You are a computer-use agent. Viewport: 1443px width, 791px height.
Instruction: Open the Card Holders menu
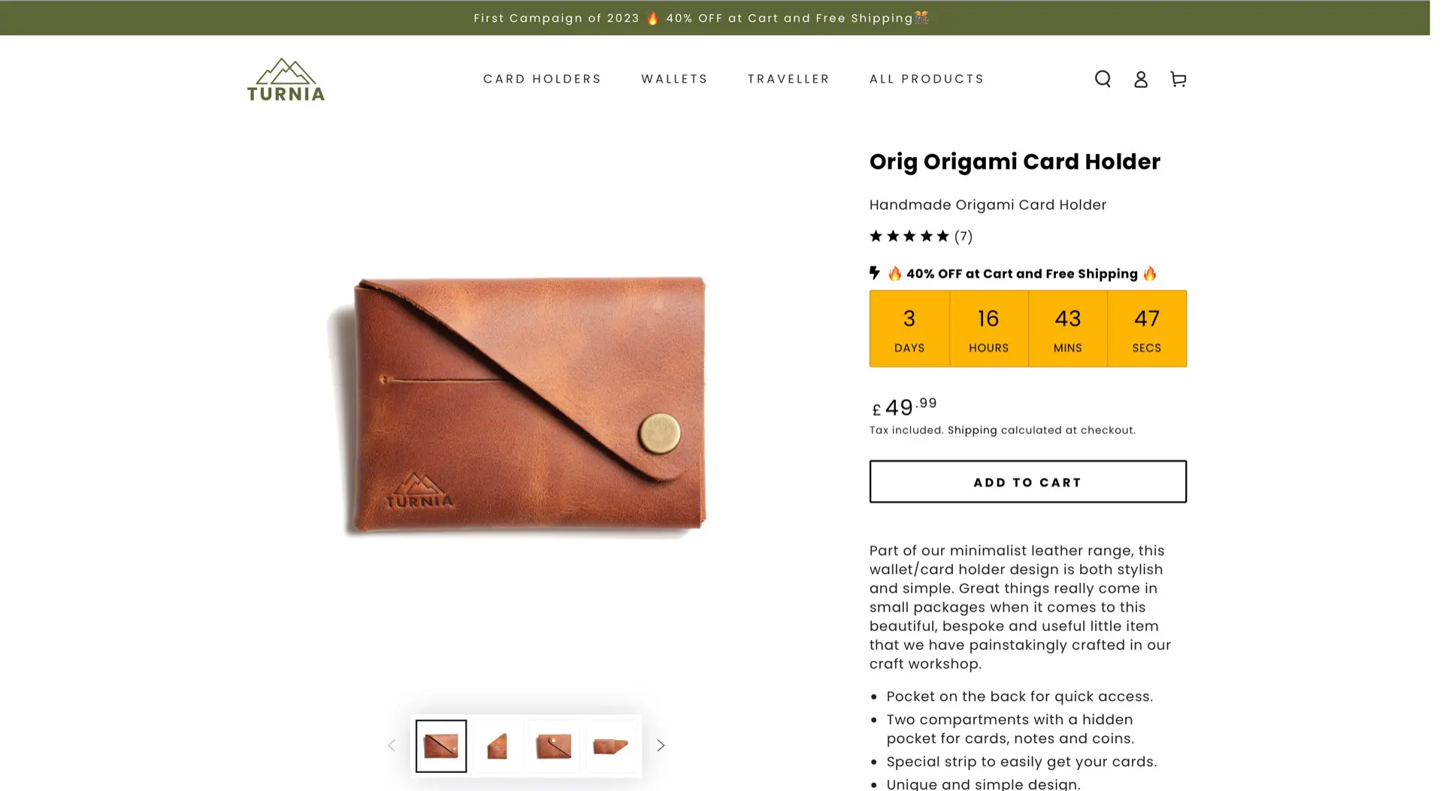click(x=542, y=79)
